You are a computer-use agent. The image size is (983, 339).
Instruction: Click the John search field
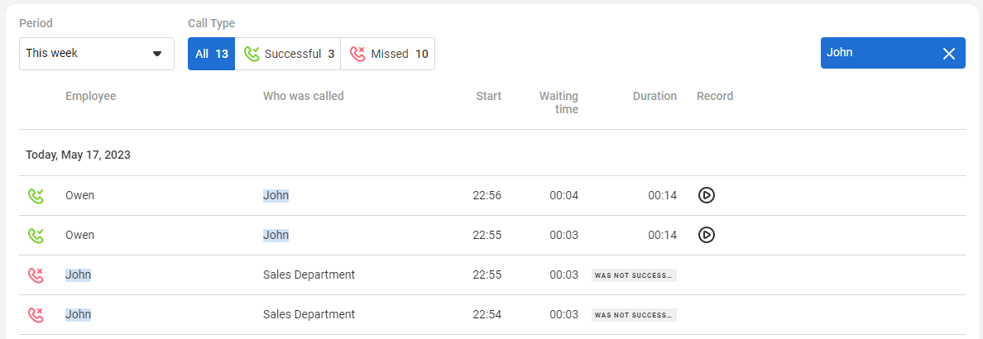[877, 53]
